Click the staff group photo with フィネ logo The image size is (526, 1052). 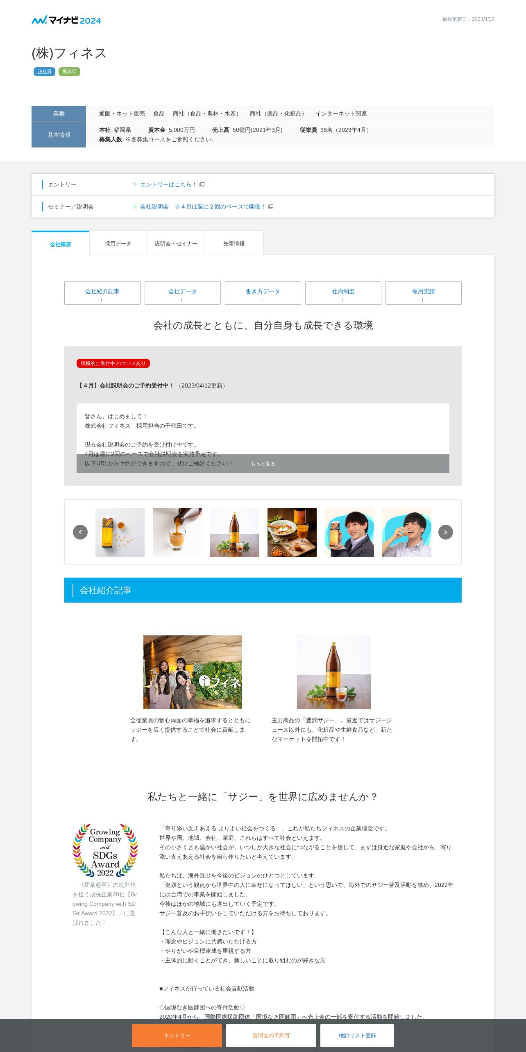pyautogui.click(x=193, y=672)
